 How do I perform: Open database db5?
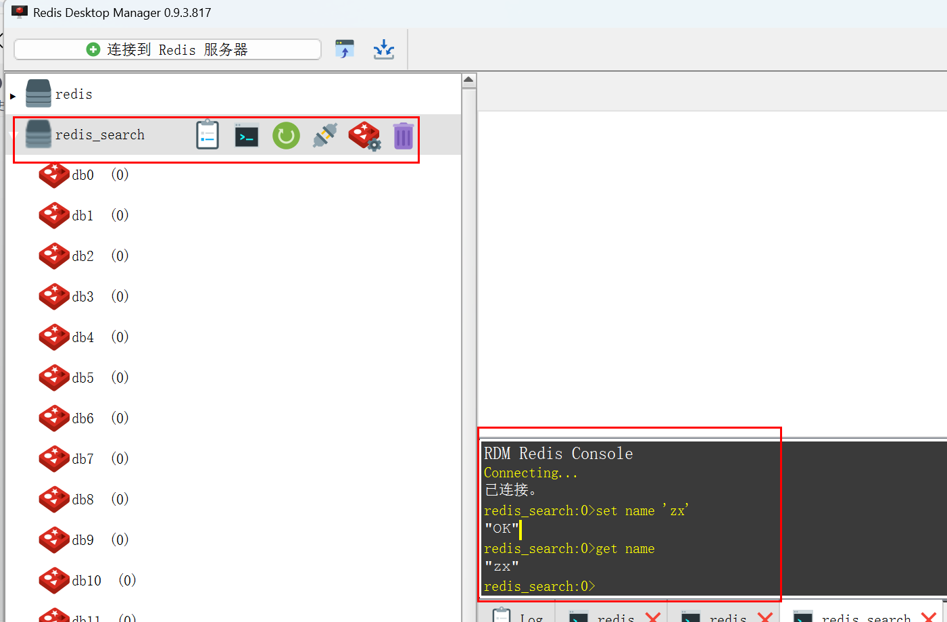pyautogui.click(x=84, y=378)
